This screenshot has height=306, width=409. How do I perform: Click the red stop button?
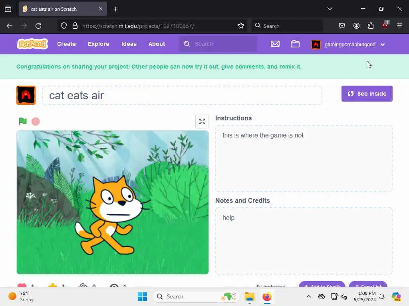tap(36, 122)
